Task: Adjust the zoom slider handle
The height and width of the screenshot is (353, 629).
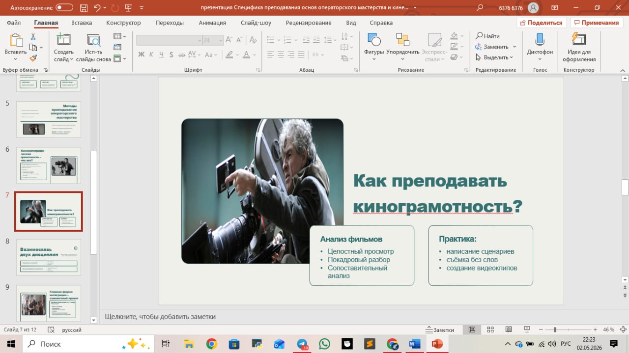Action: pyautogui.click(x=555, y=329)
